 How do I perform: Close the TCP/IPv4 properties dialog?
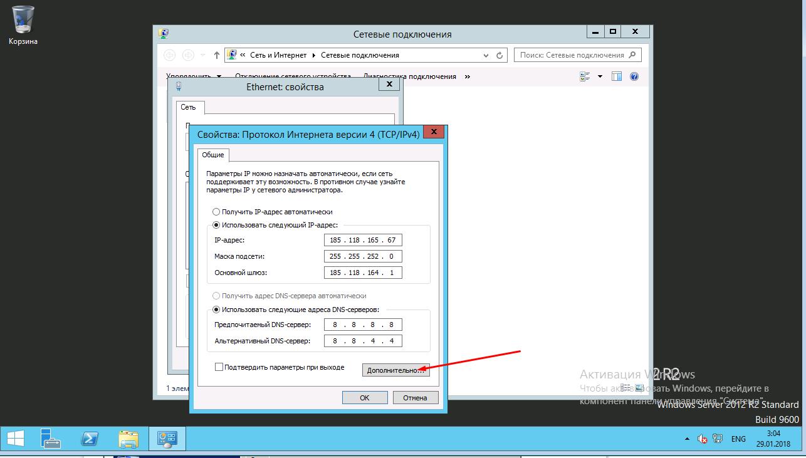pos(434,132)
